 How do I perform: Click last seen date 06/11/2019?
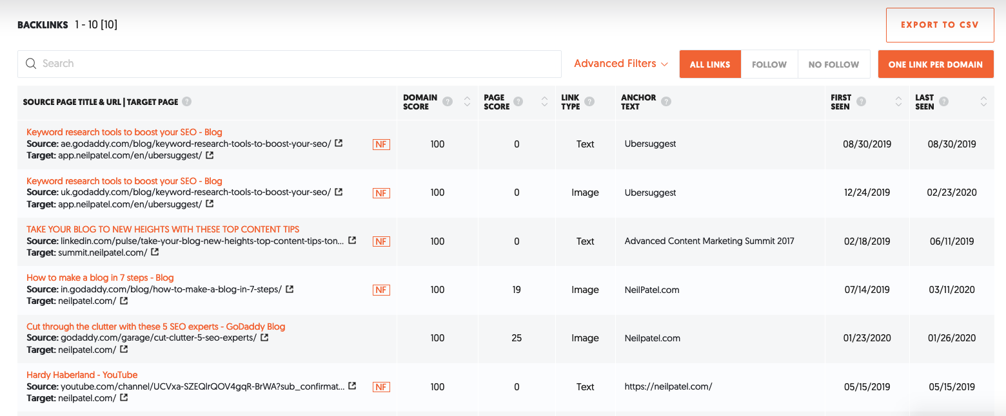952,241
